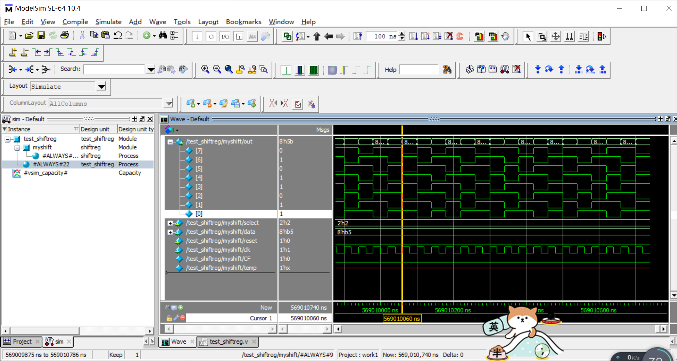Click the Paste clipboard icon

(106, 35)
